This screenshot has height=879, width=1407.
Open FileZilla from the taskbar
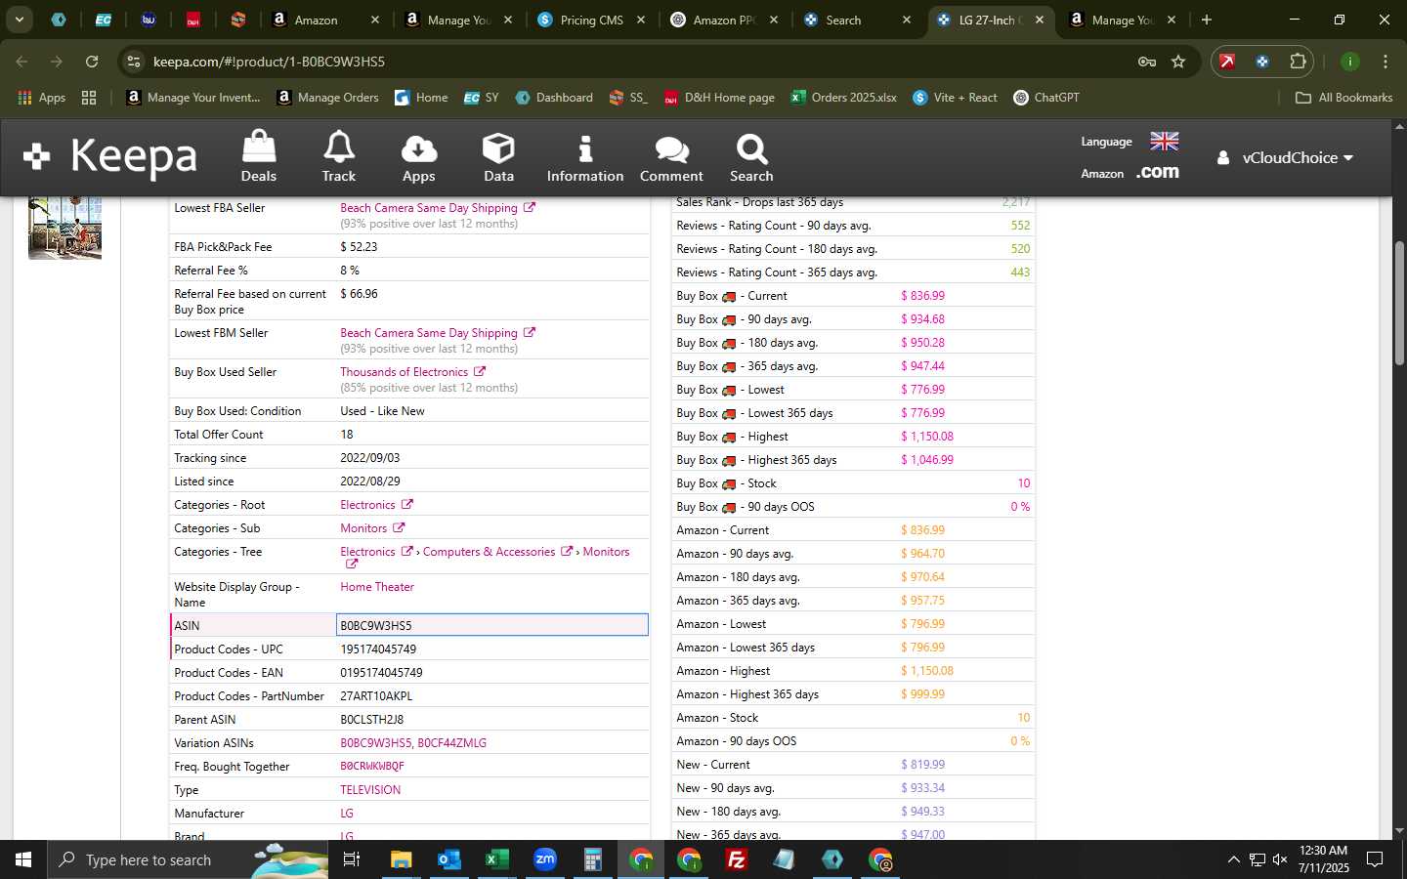(737, 859)
